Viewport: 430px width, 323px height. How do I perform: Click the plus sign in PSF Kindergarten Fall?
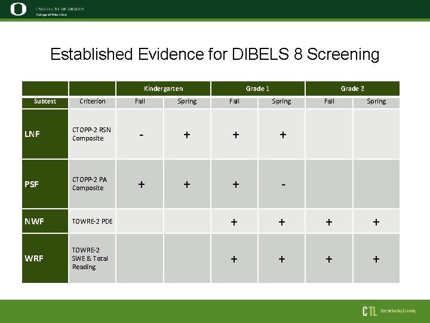point(142,184)
